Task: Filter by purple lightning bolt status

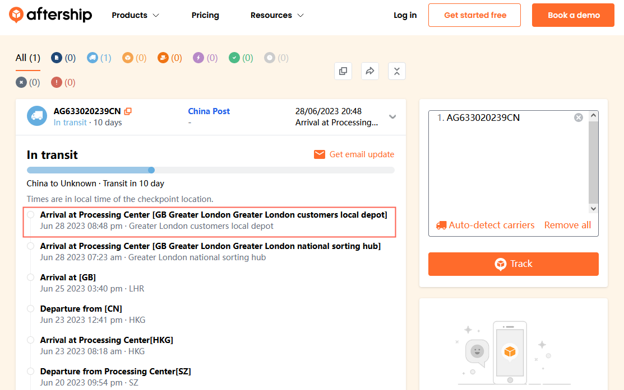Action: [205, 58]
